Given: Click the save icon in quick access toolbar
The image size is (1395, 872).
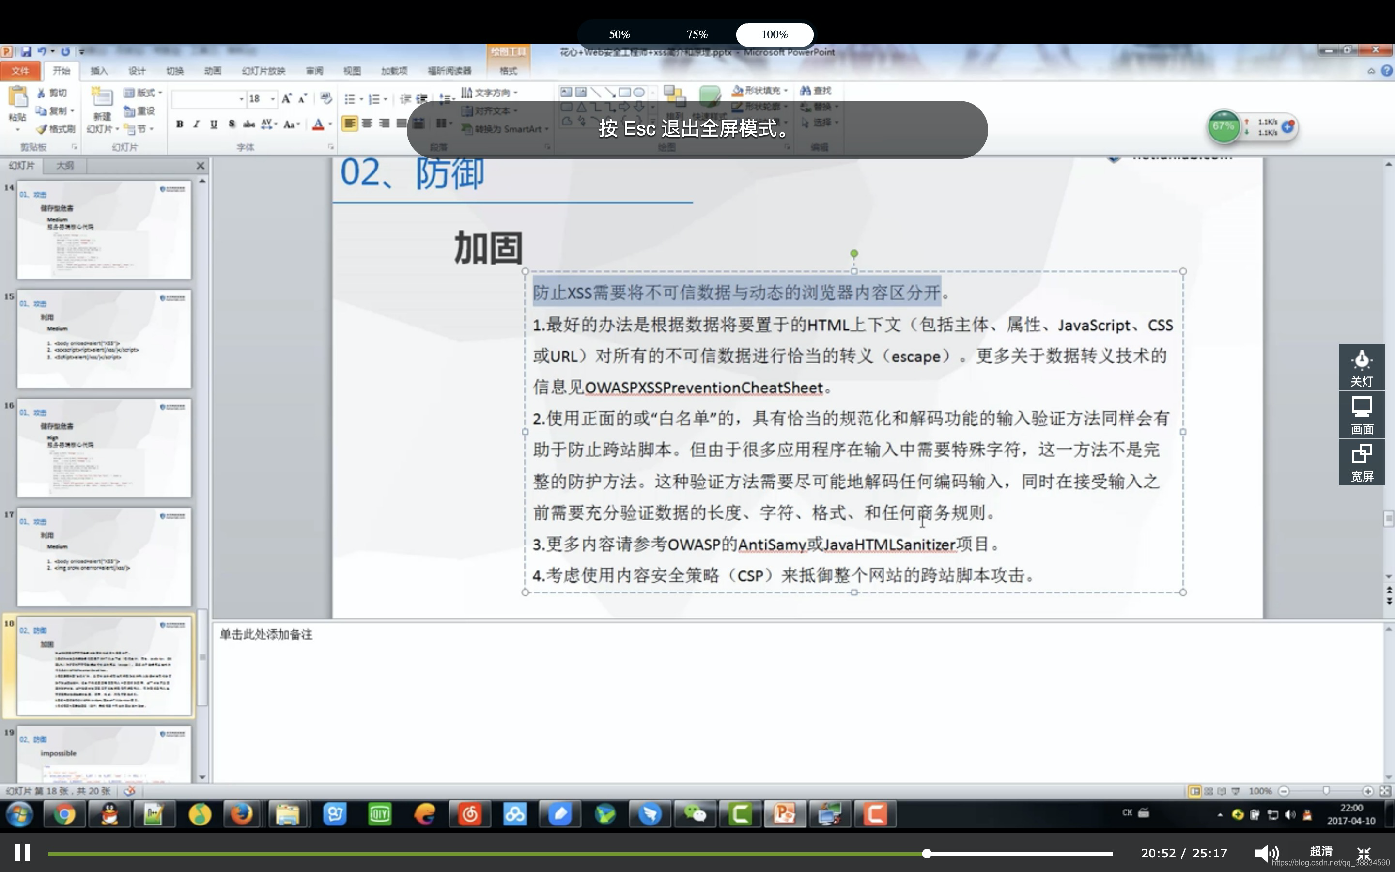Looking at the screenshot, I should [26, 51].
